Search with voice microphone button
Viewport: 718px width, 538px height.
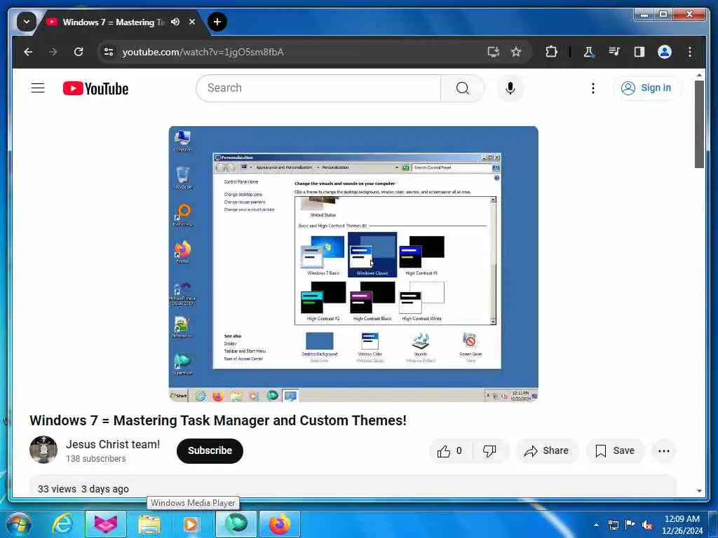(510, 88)
